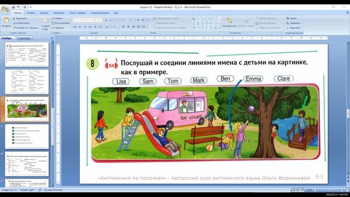Open the Выделить select dropdown
350x197 pixels.
tap(294, 28)
